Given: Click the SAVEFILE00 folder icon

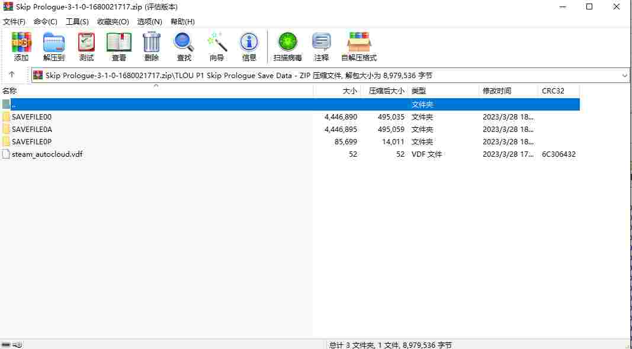Looking at the screenshot, I should (6, 117).
